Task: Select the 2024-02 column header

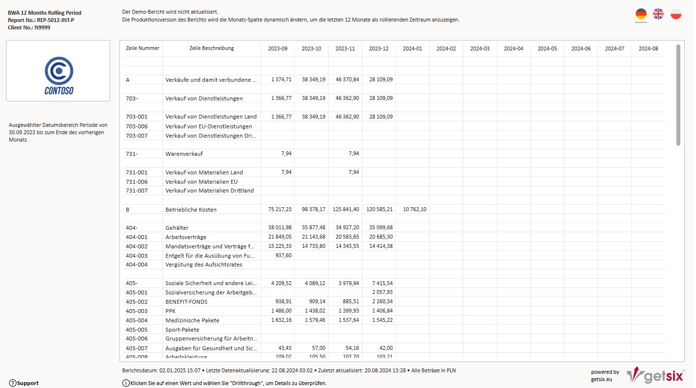Action: pos(446,48)
